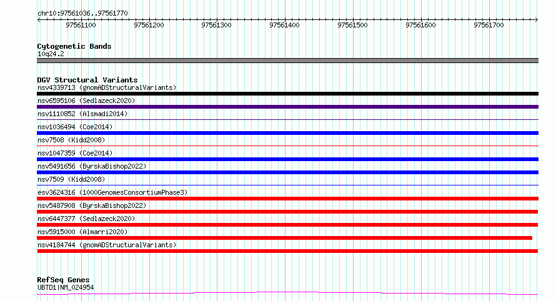Open variant label nsv5491656 (ByrskaBishop2022)
Viewport: 556px width, 301px height.
92,166
